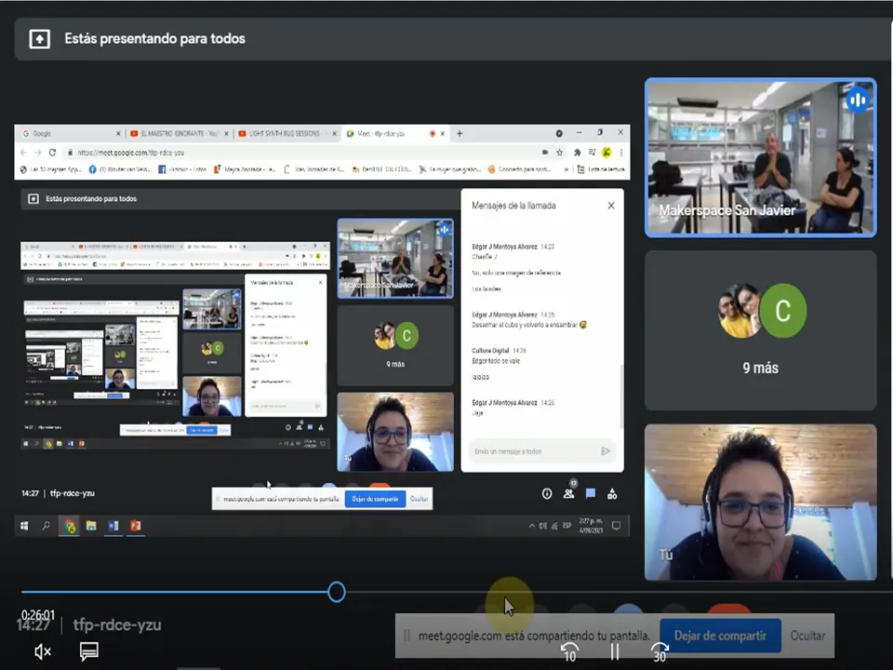The width and height of the screenshot is (893, 670).
Task: Open the Chrome three-dot menu
Action: 620,152
